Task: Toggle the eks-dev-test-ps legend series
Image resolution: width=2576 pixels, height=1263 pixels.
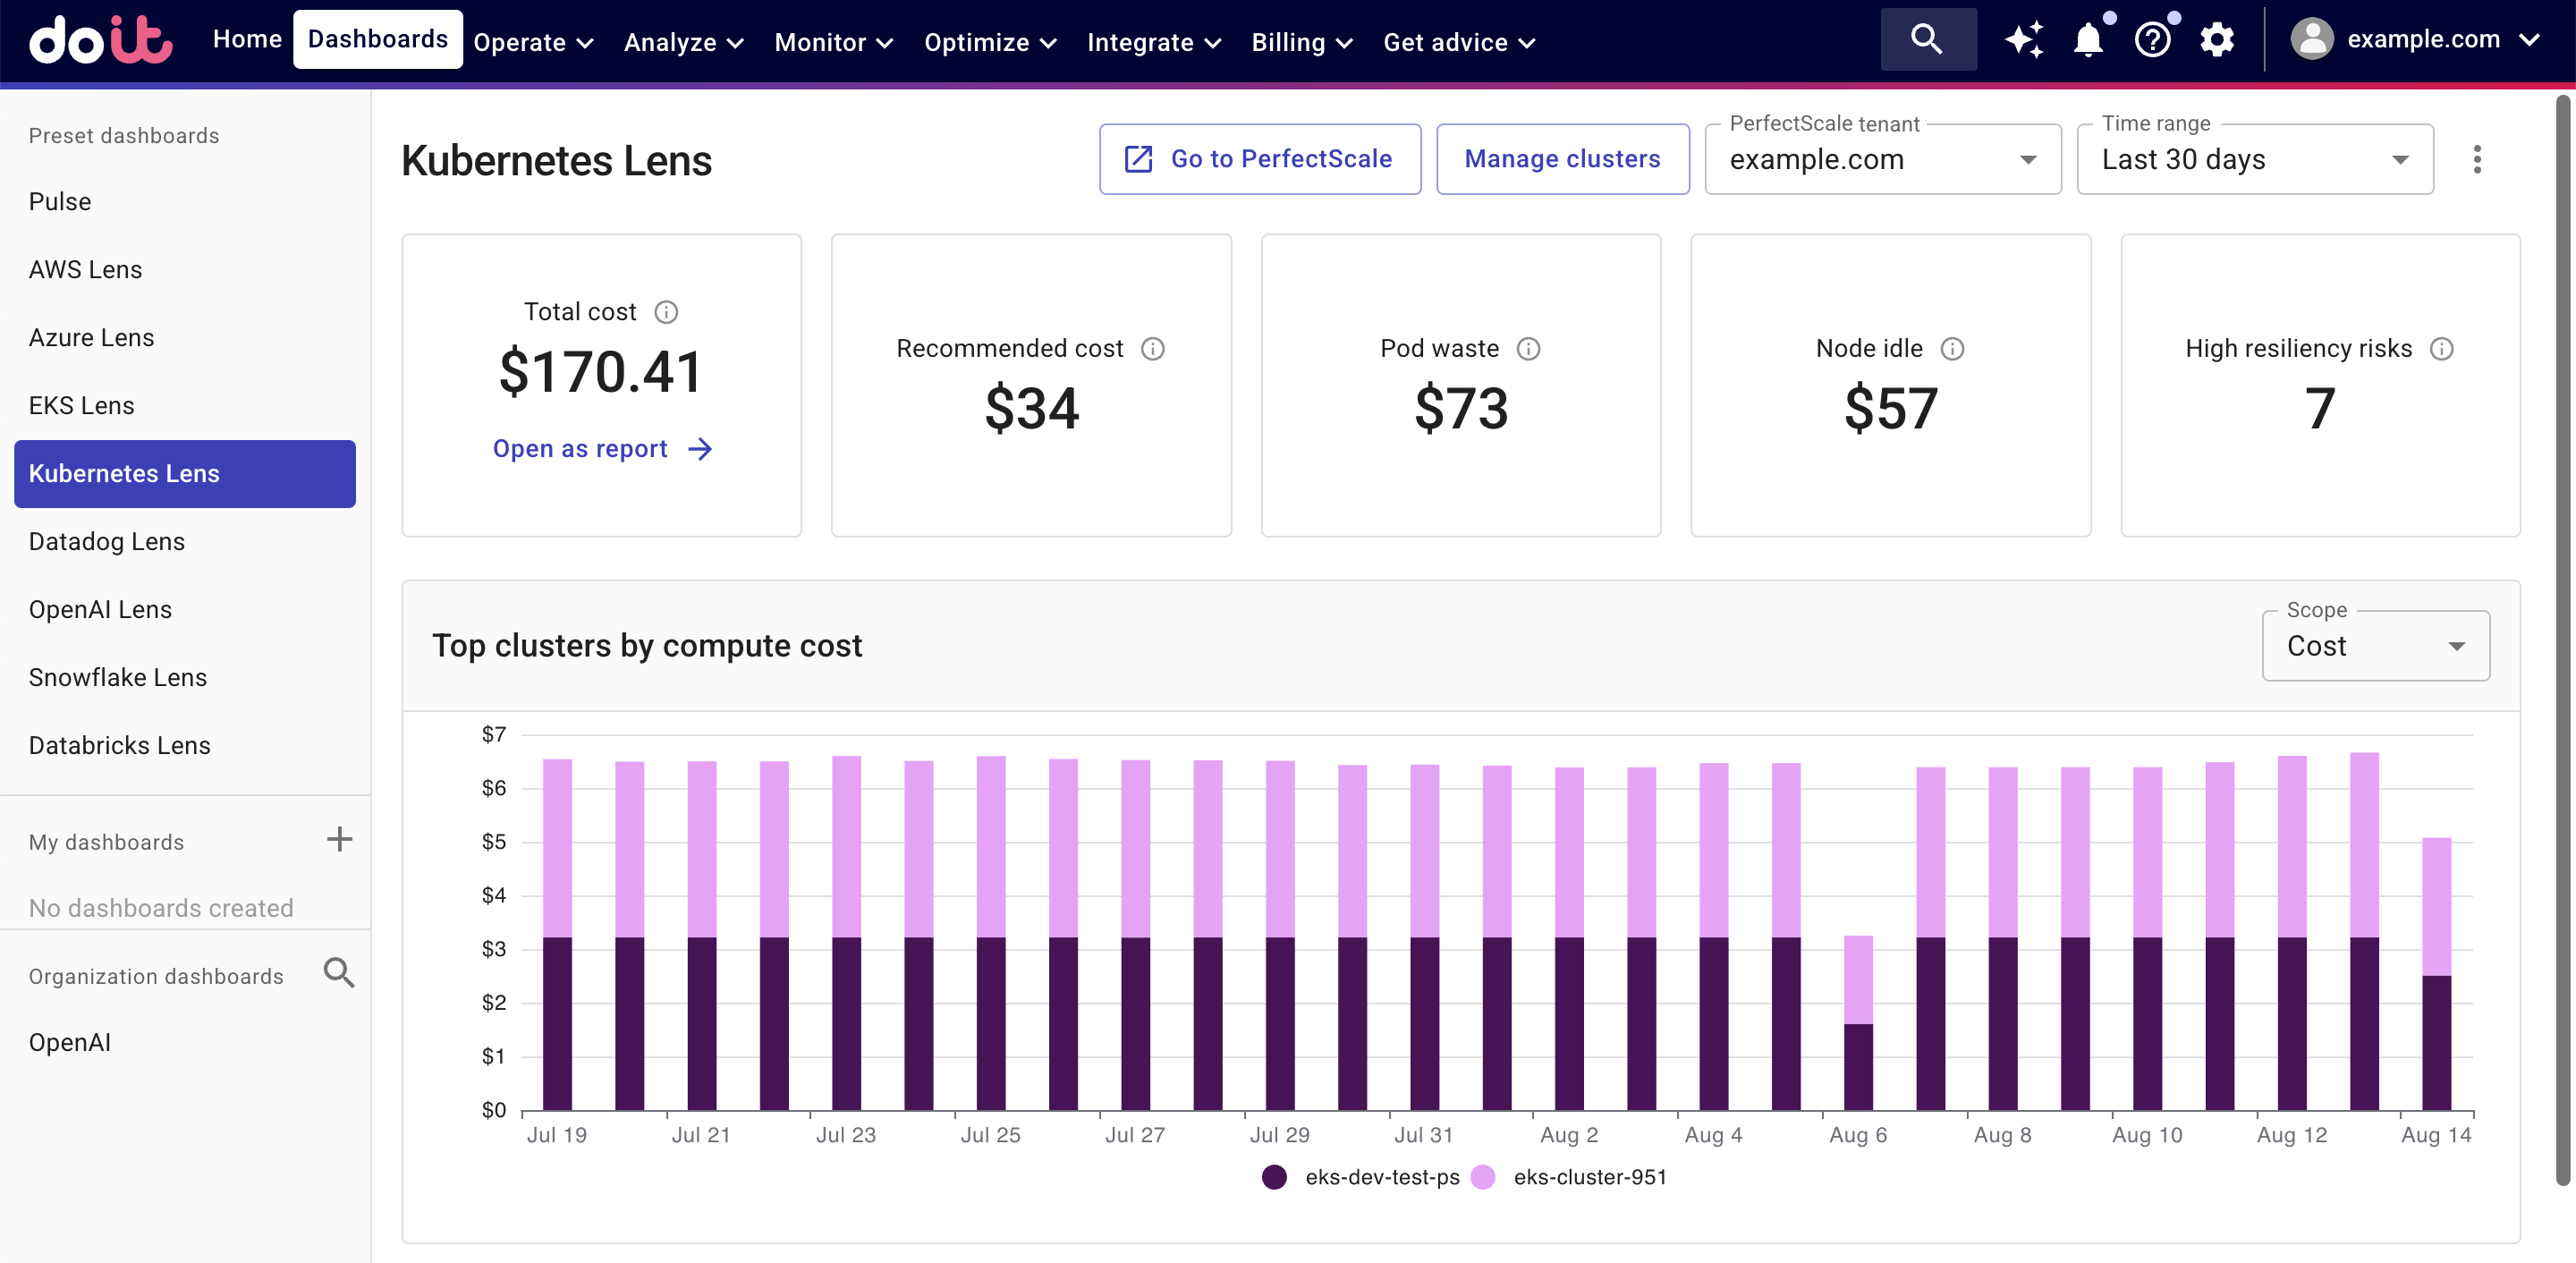Action: (x=1361, y=1177)
